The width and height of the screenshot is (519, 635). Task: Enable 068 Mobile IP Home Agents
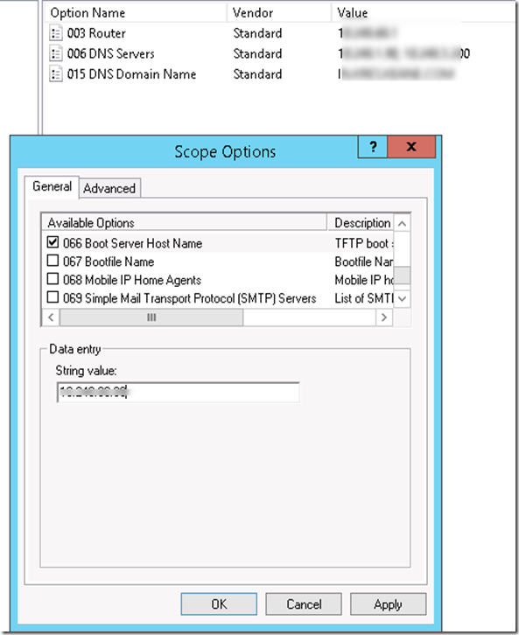coord(53,279)
